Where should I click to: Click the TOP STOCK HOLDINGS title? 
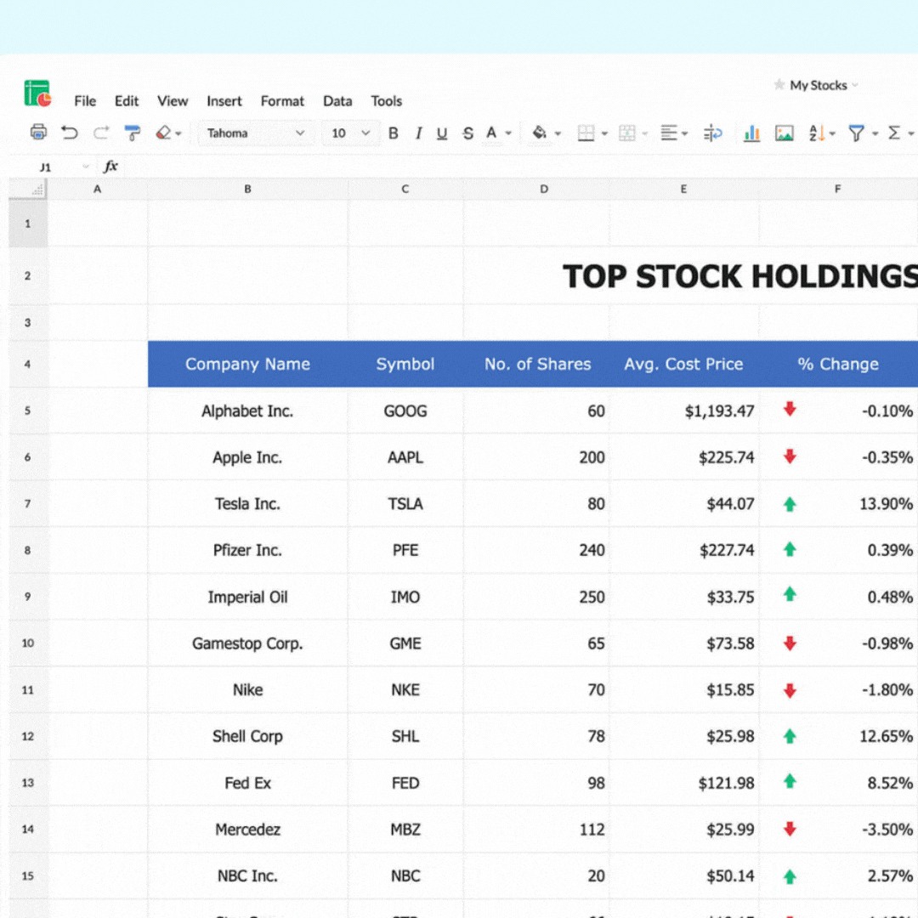click(740, 276)
